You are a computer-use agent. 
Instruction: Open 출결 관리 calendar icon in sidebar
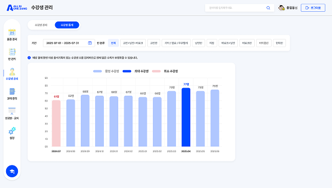[x=12, y=32]
